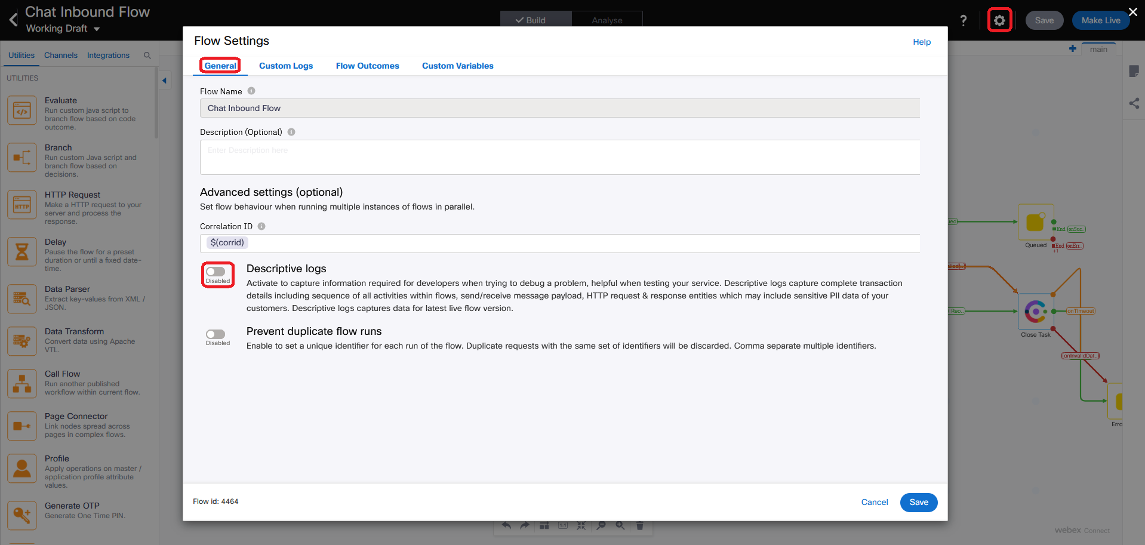Select the HTTP Request node icon
This screenshot has height=545, width=1145.
pos(22,205)
